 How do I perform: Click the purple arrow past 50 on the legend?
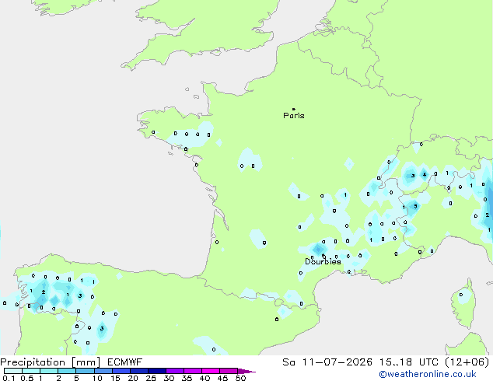[247, 371]
